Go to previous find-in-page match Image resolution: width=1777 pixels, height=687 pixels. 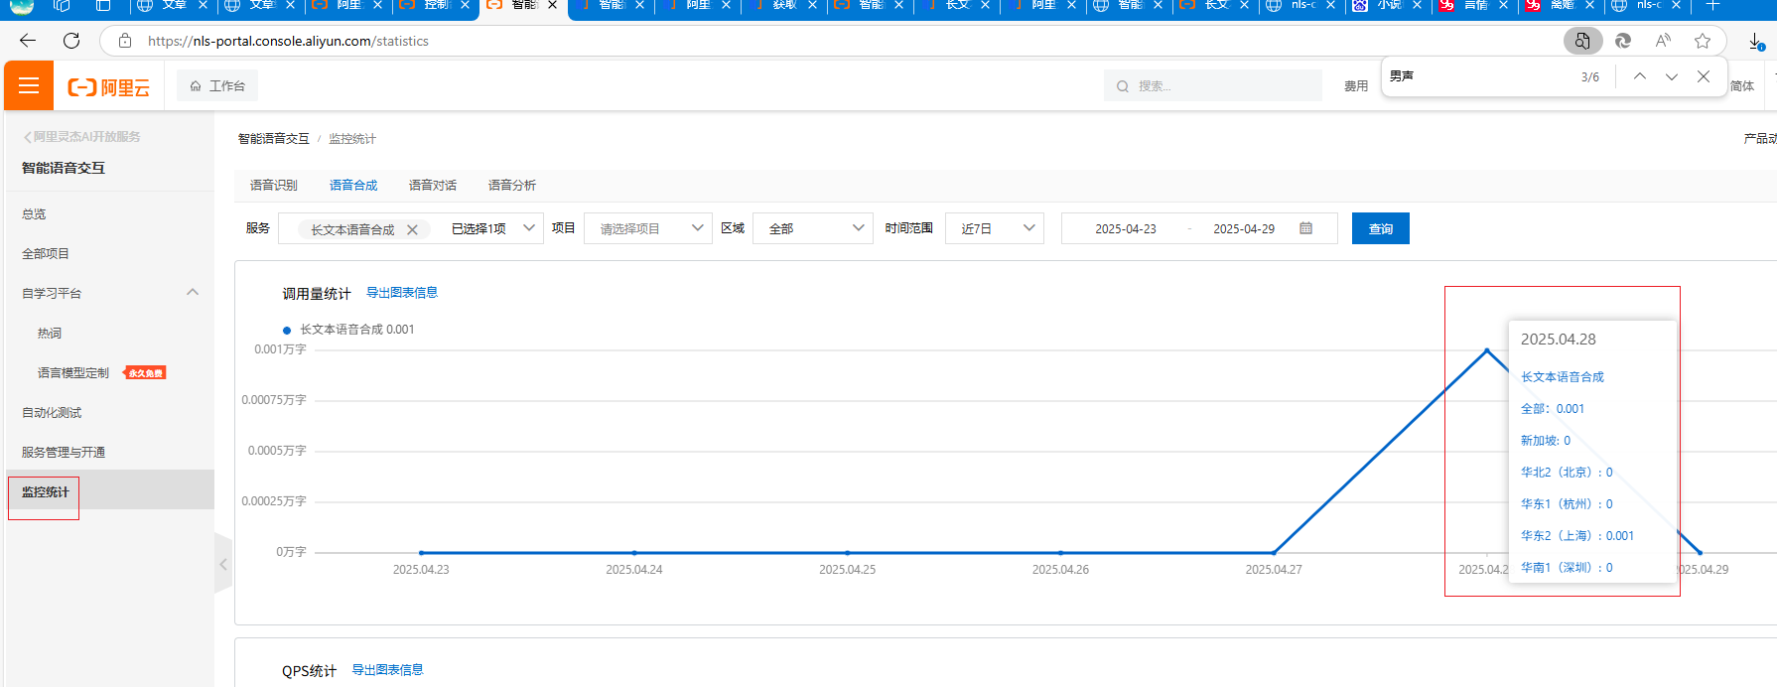pos(1640,76)
